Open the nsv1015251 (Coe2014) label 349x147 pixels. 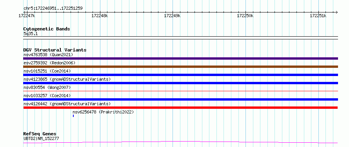[x=47, y=71]
